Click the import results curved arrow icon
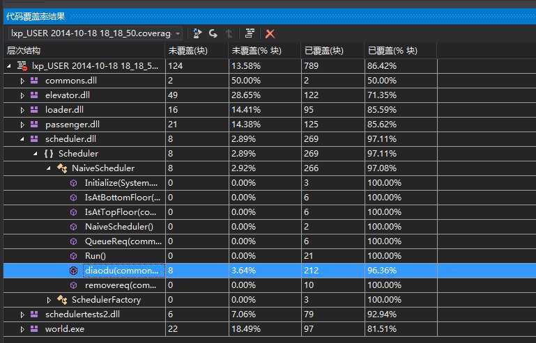 213,33
